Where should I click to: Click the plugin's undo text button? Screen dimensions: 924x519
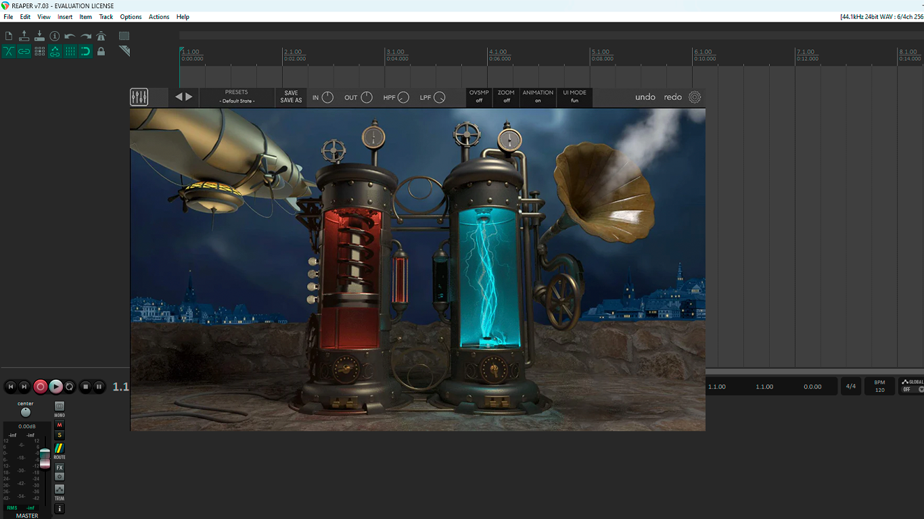pos(645,97)
